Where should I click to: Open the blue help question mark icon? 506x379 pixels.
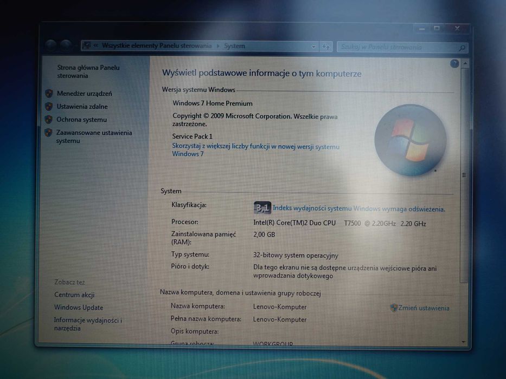tap(454, 64)
